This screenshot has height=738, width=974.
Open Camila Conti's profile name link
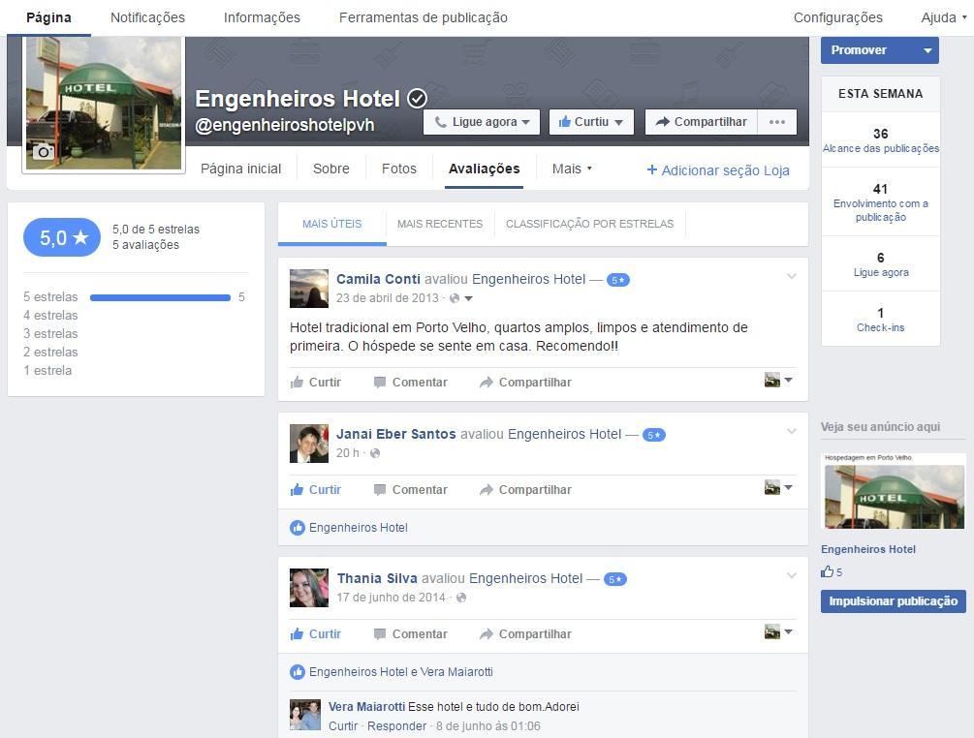tap(378, 279)
